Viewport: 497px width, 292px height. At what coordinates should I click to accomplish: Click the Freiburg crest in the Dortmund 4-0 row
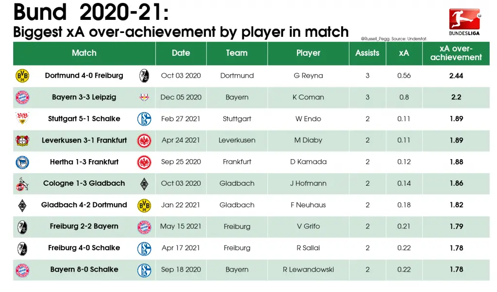pos(144,76)
